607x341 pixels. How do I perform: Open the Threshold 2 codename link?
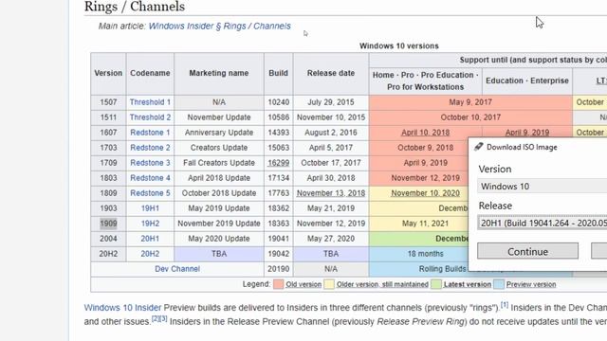(x=150, y=117)
